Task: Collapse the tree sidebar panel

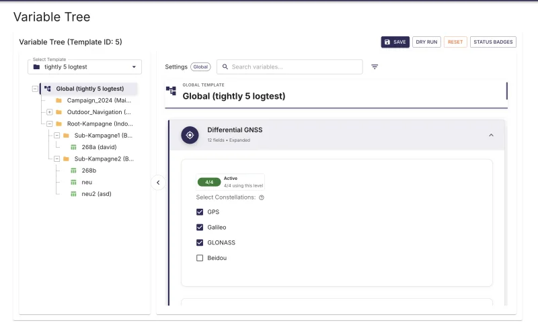Action: tap(158, 183)
